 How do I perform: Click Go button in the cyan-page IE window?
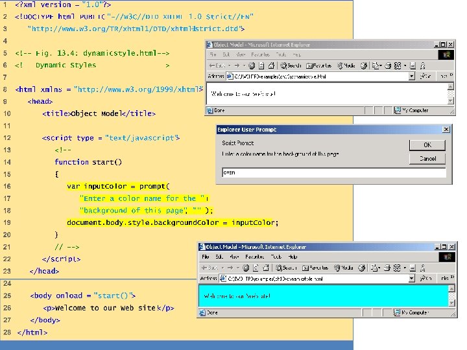(425, 279)
